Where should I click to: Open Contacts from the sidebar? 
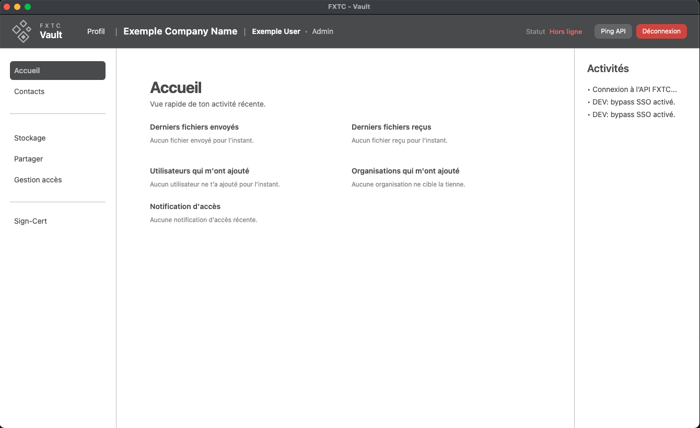(29, 91)
